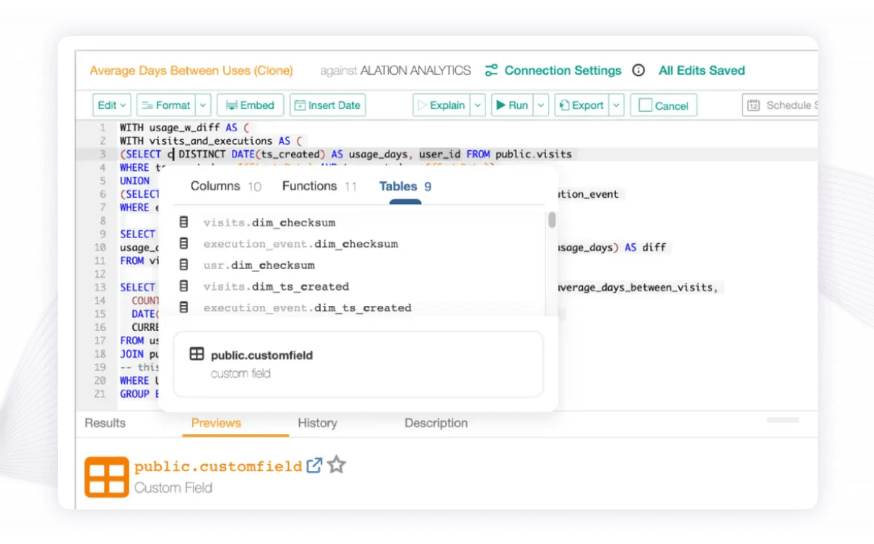The width and height of the screenshot is (874, 544).
Task: Open the History tab below the editor
Action: [318, 423]
